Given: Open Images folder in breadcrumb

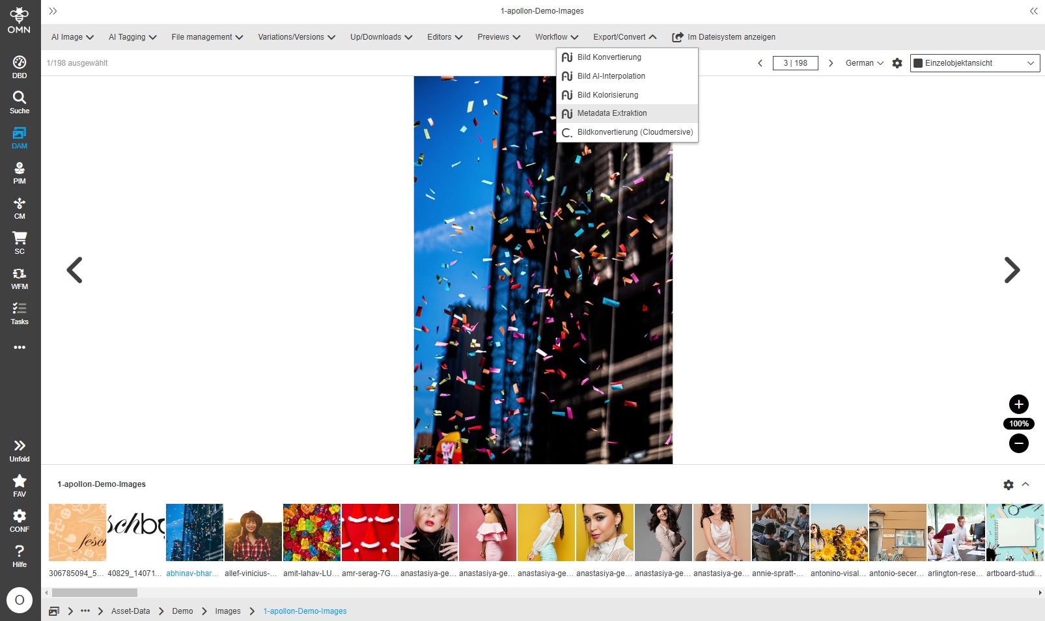Looking at the screenshot, I should [228, 611].
